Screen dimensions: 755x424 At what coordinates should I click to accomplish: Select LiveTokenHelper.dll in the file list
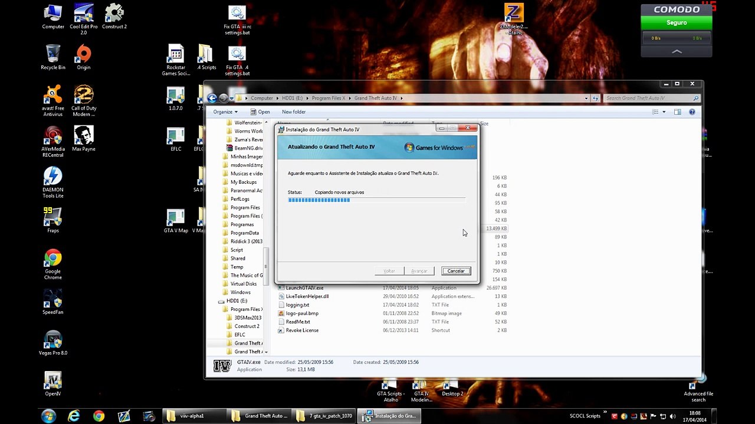pos(307,296)
